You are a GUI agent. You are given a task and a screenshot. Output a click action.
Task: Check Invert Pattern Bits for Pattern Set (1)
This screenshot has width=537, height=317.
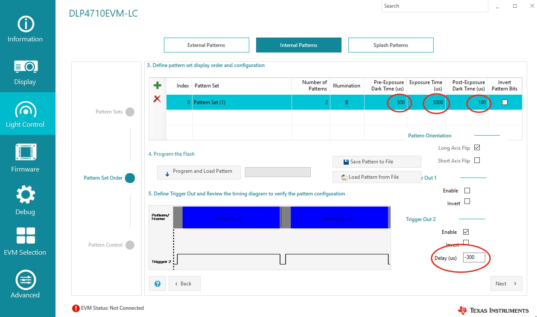[x=505, y=102]
